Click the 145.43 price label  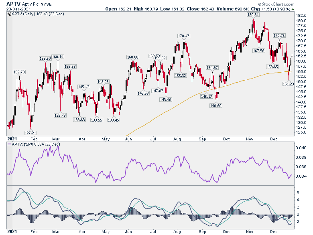pyautogui.click(x=84, y=87)
